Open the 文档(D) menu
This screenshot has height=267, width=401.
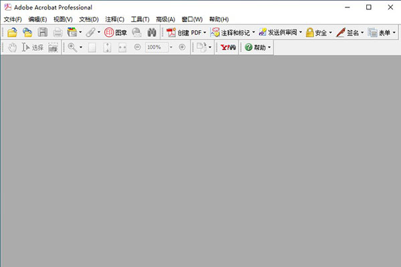[x=89, y=19]
